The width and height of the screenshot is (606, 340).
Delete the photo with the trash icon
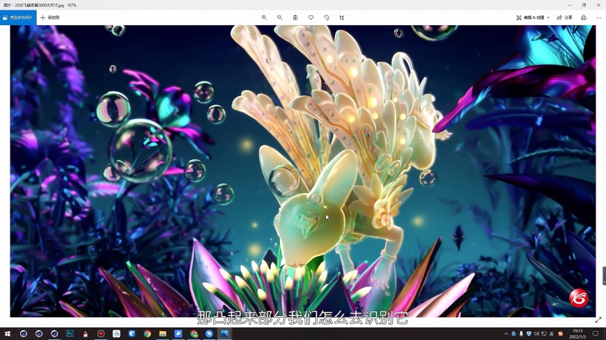pos(295,17)
